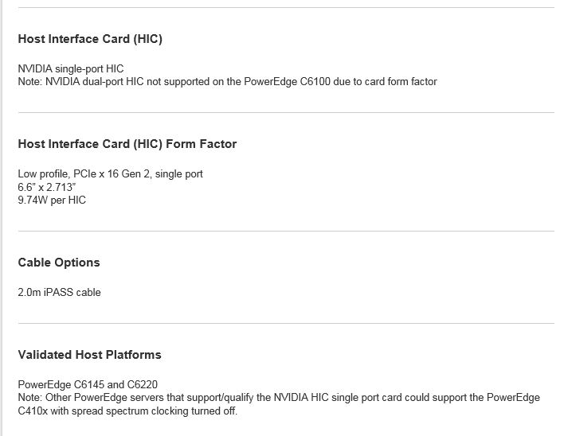
Task: Click the 2.0m iPASS cable text
Action: (60, 292)
